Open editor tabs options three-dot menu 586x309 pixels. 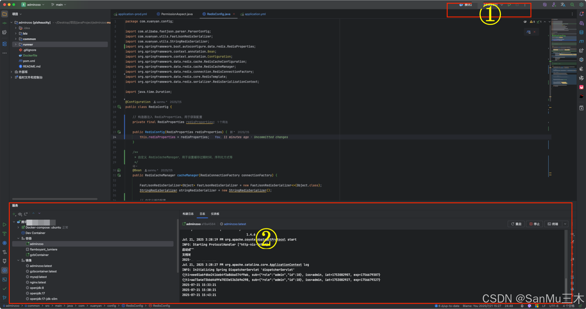click(x=572, y=14)
